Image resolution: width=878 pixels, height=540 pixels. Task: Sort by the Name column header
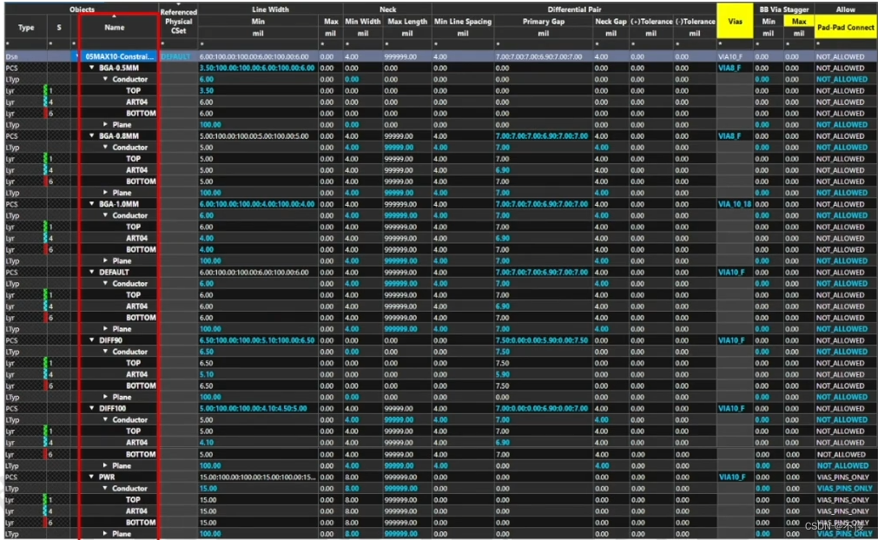pos(115,27)
